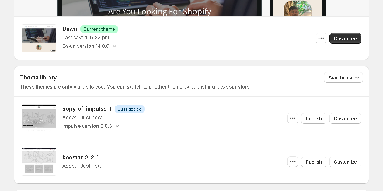
Task: Select the copy-of-impulse-1 theme name
Action: click(87, 109)
